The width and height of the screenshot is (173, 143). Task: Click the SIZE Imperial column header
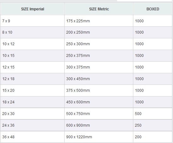click(32, 9)
